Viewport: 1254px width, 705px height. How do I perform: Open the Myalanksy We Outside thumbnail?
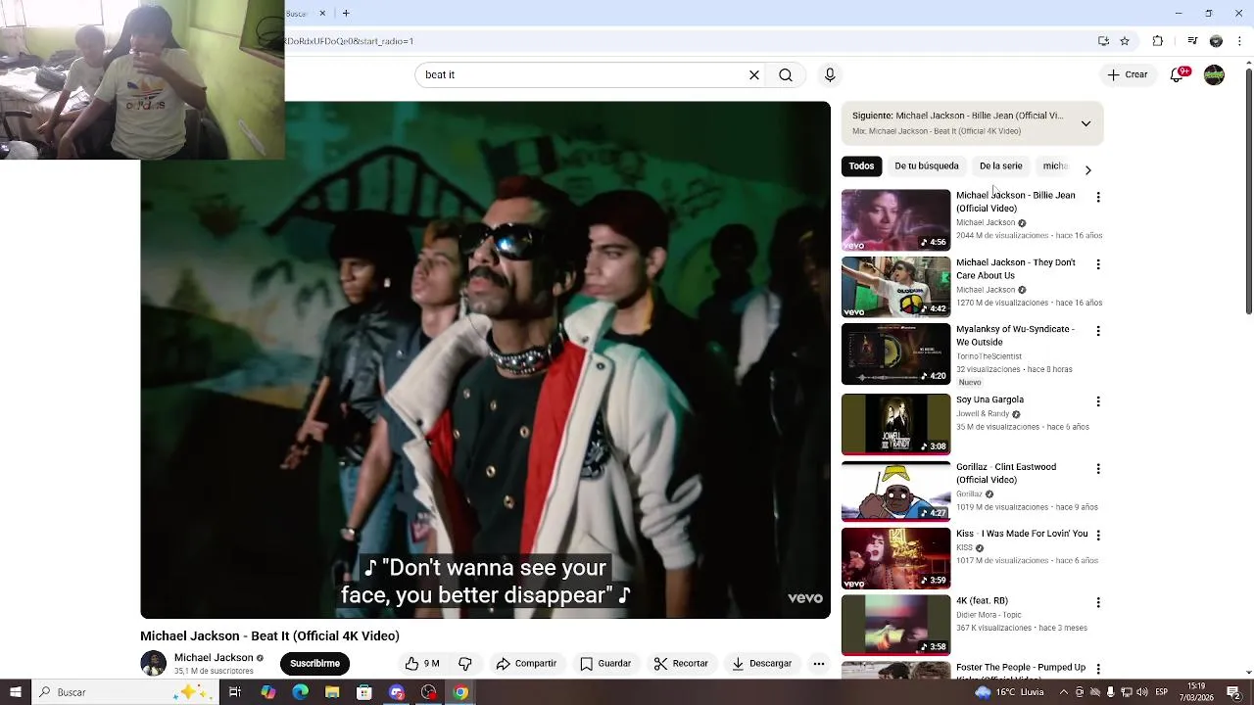(x=895, y=354)
